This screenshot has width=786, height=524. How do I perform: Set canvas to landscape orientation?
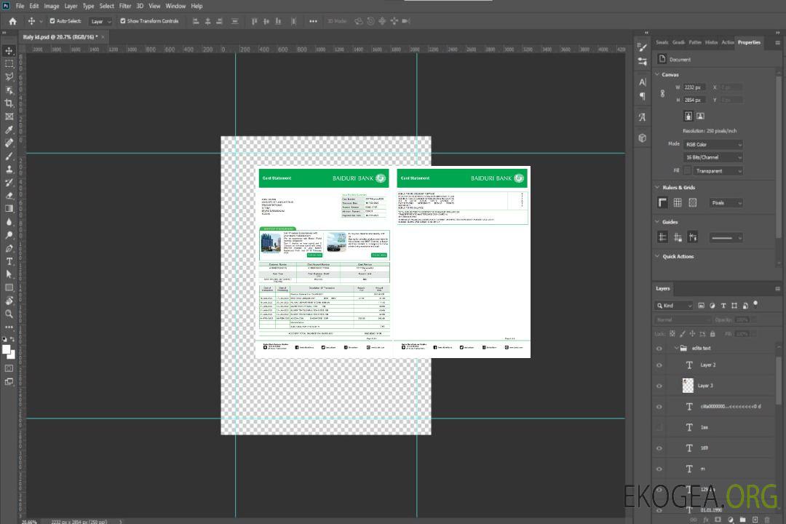(700, 116)
